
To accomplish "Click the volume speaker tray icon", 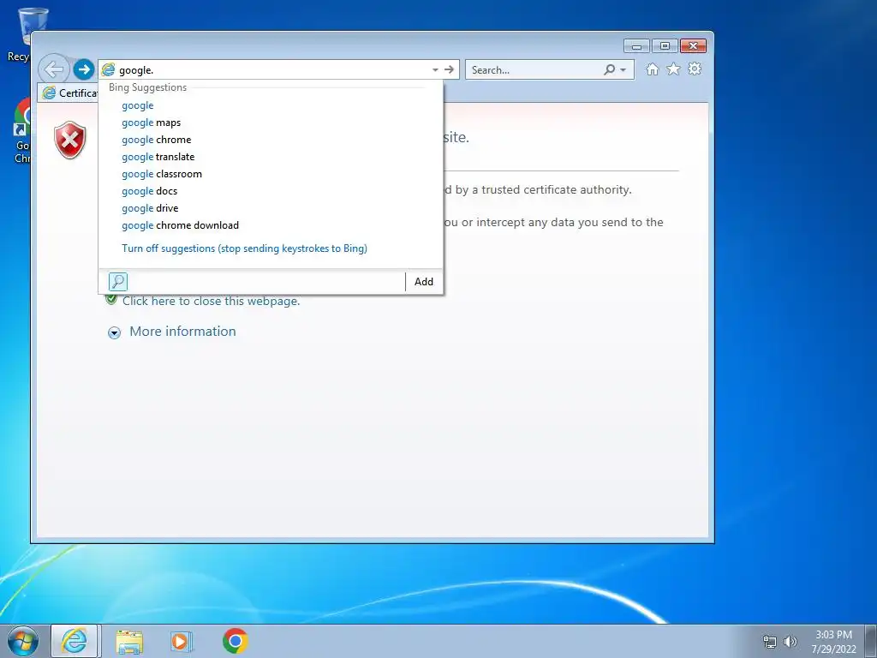I will [790, 642].
